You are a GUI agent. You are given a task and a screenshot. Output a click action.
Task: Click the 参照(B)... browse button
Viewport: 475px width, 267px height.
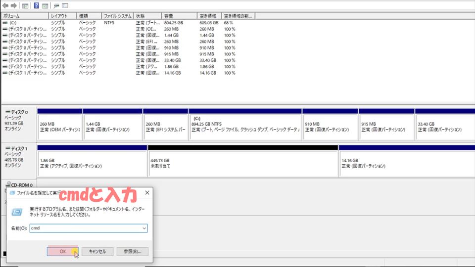(x=133, y=252)
